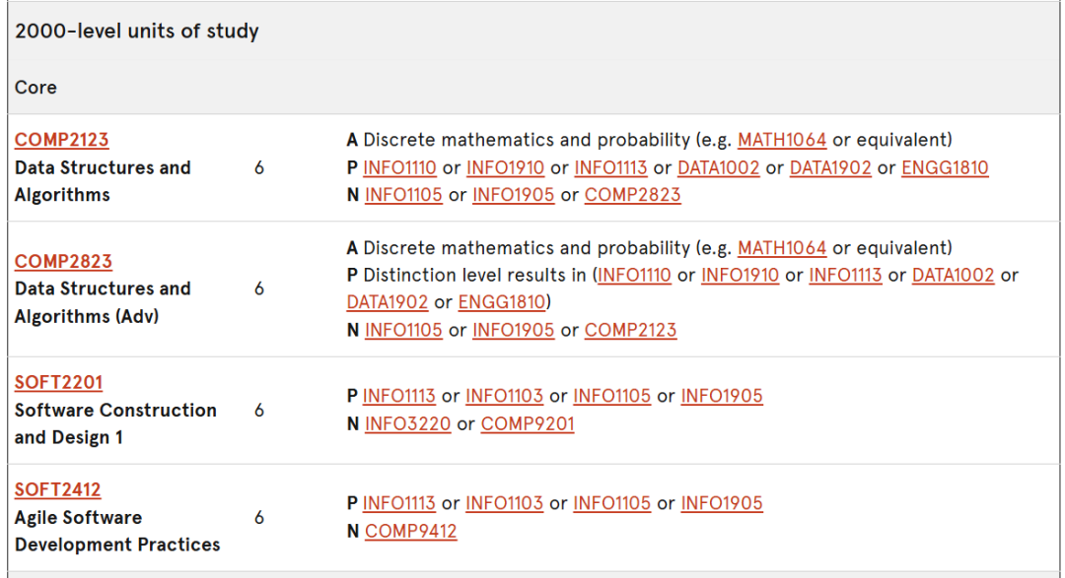Viewport: 1065px width, 578px height.
Task: Click INFO1113 in SOFT2412 prerequisites
Action: (x=398, y=503)
